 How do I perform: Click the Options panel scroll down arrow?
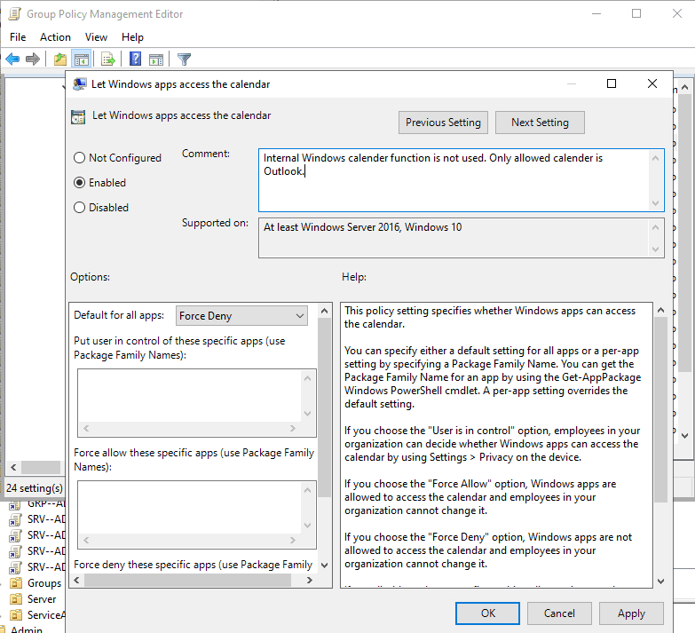pyautogui.click(x=325, y=566)
